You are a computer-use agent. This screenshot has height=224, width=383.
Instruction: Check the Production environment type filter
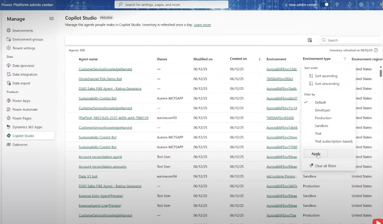pos(323,118)
